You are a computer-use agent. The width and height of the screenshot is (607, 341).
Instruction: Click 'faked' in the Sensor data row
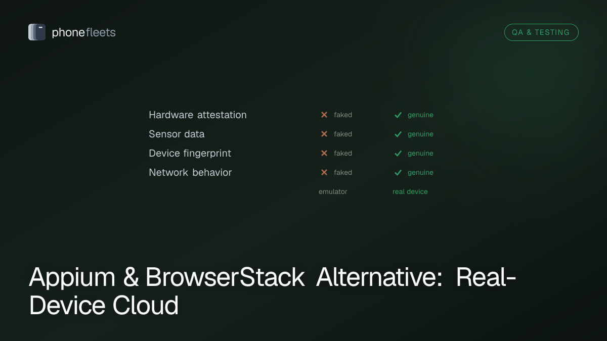pos(343,134)
